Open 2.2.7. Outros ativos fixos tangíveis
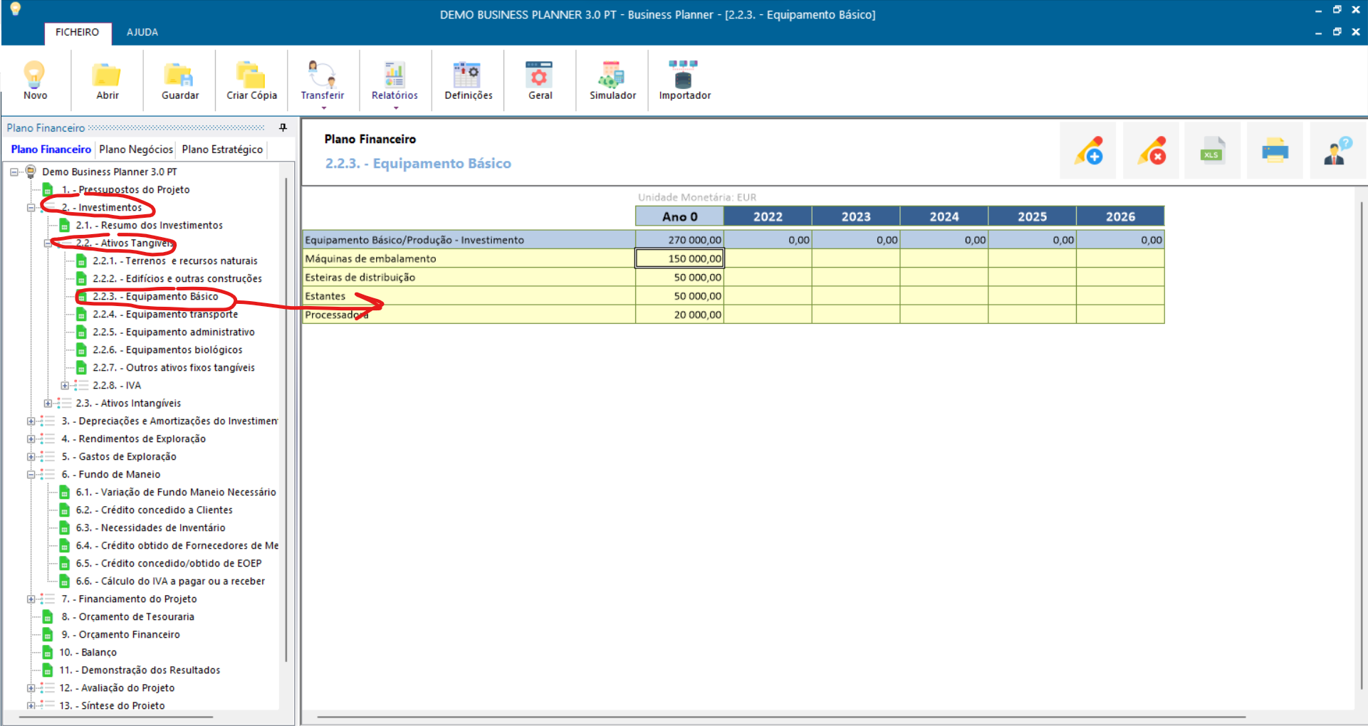The image size is (1368, 726). (x=174, y=368)
